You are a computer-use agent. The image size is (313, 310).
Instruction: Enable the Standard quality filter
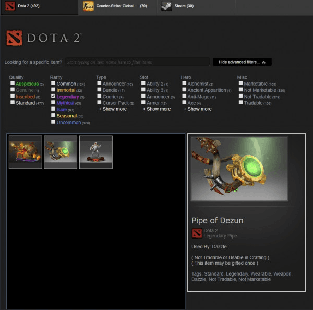(x=13, y=102)
